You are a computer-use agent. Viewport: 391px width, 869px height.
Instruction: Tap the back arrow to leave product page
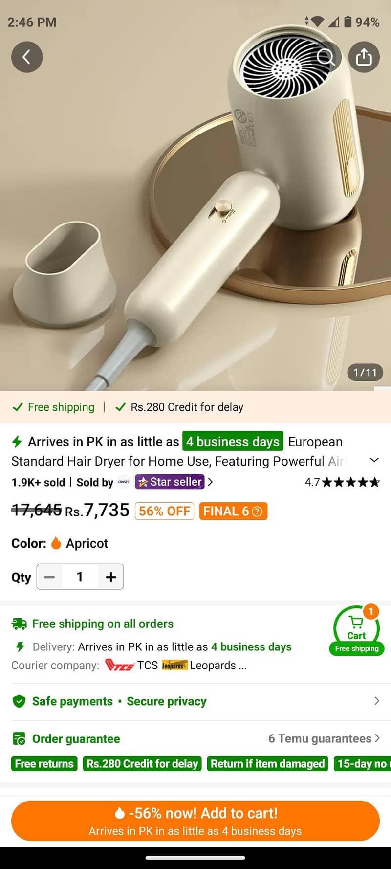[27, 57]
